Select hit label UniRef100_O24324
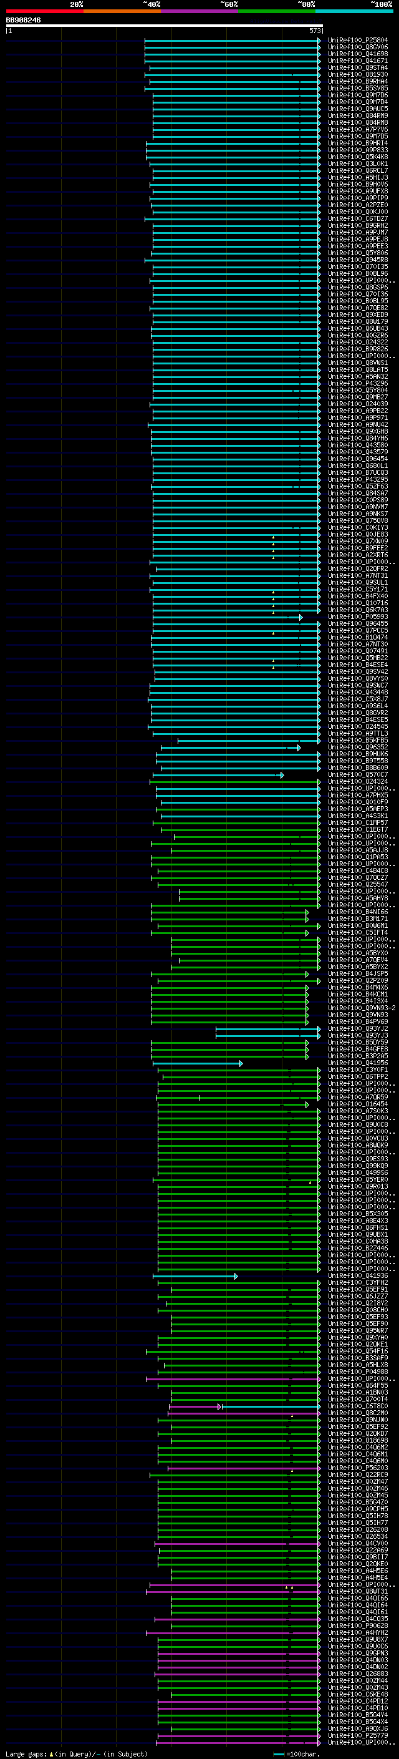399x1759 pixels. (358, 781)
